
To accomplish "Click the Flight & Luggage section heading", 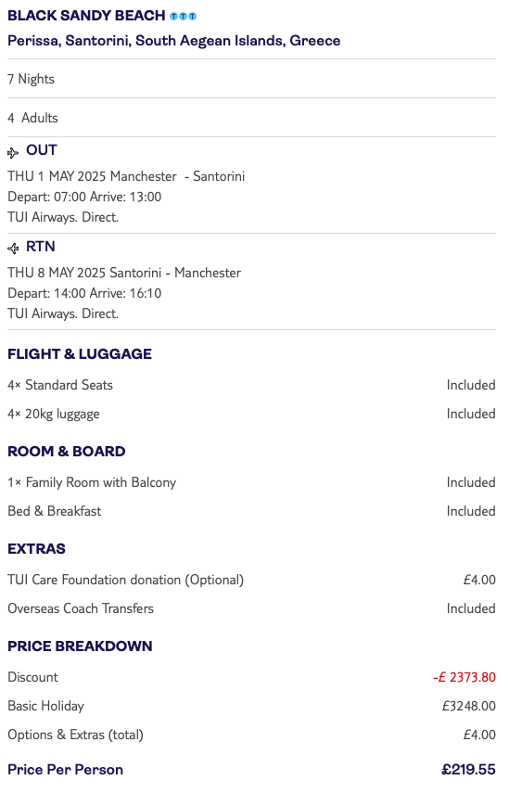I will (80, 354).
